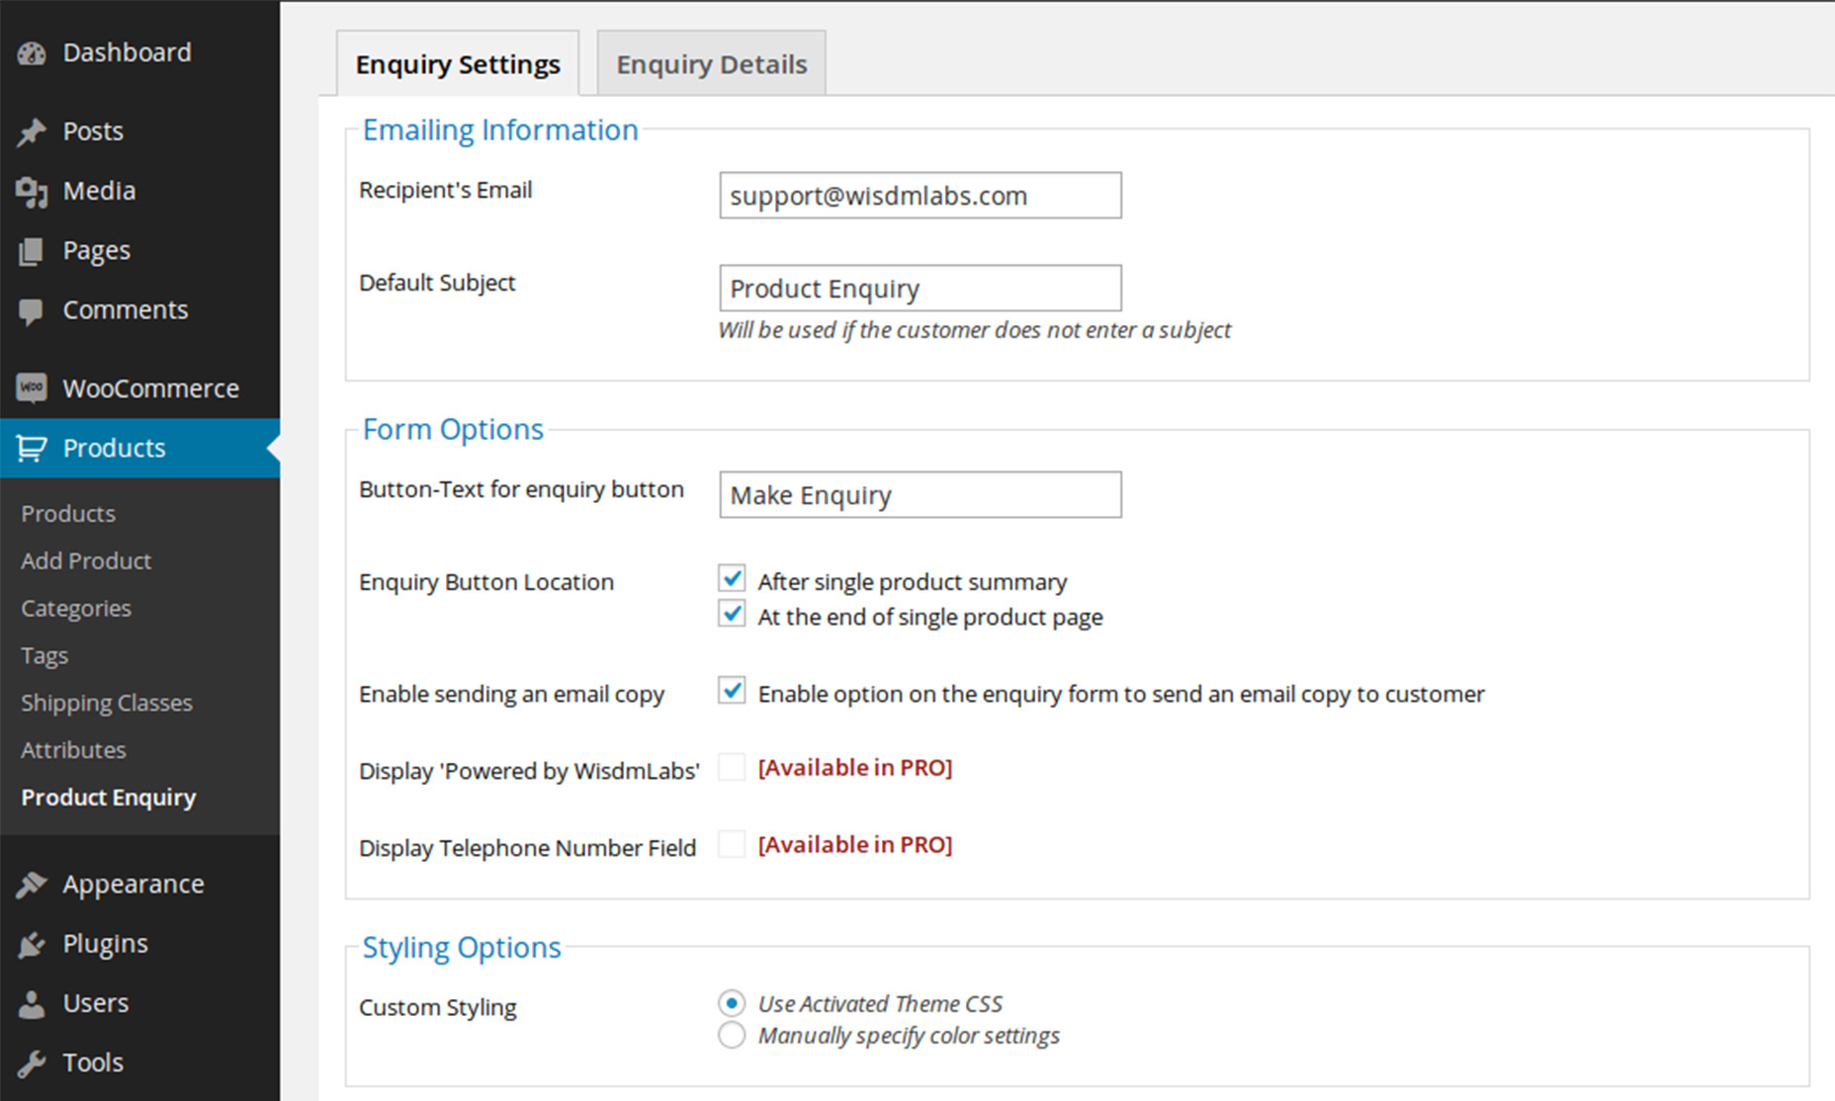Open Tools menu item

(x=140, y=1061)
